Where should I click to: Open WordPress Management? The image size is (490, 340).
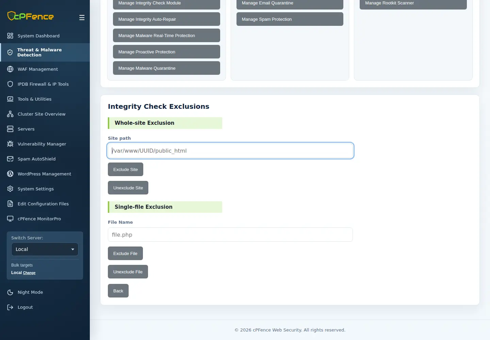45,174
